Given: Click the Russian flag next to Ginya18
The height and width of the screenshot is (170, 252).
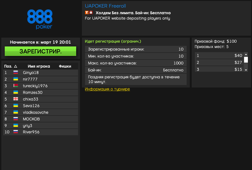Looking at the screenshot, I should tap(16, 72).
